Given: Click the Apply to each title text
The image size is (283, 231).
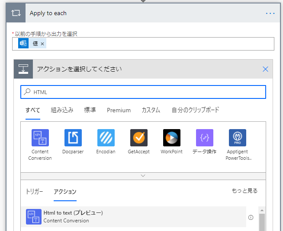Looking at the screenshot, I should coord(48,13).
